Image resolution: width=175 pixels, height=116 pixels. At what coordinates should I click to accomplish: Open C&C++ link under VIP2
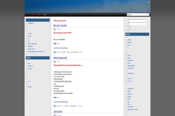130,79
